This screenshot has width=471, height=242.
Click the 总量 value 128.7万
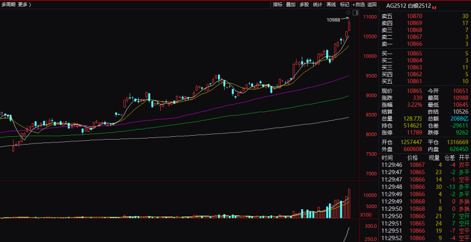point(413,118)
